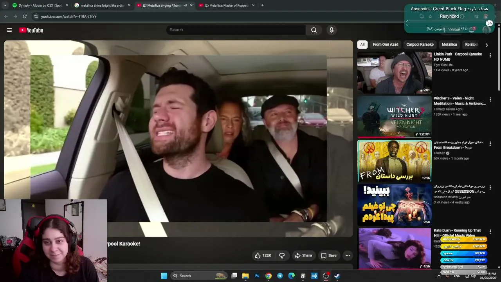Open the Windows Start menu
This screenshot has width=501, height=282.
tap(164, 276)
